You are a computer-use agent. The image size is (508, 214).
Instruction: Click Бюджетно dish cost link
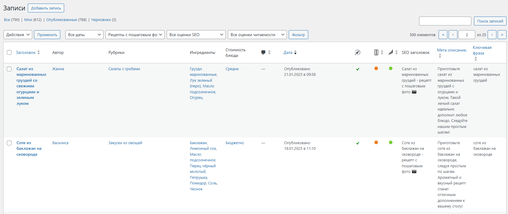click(x=235, y=143)
